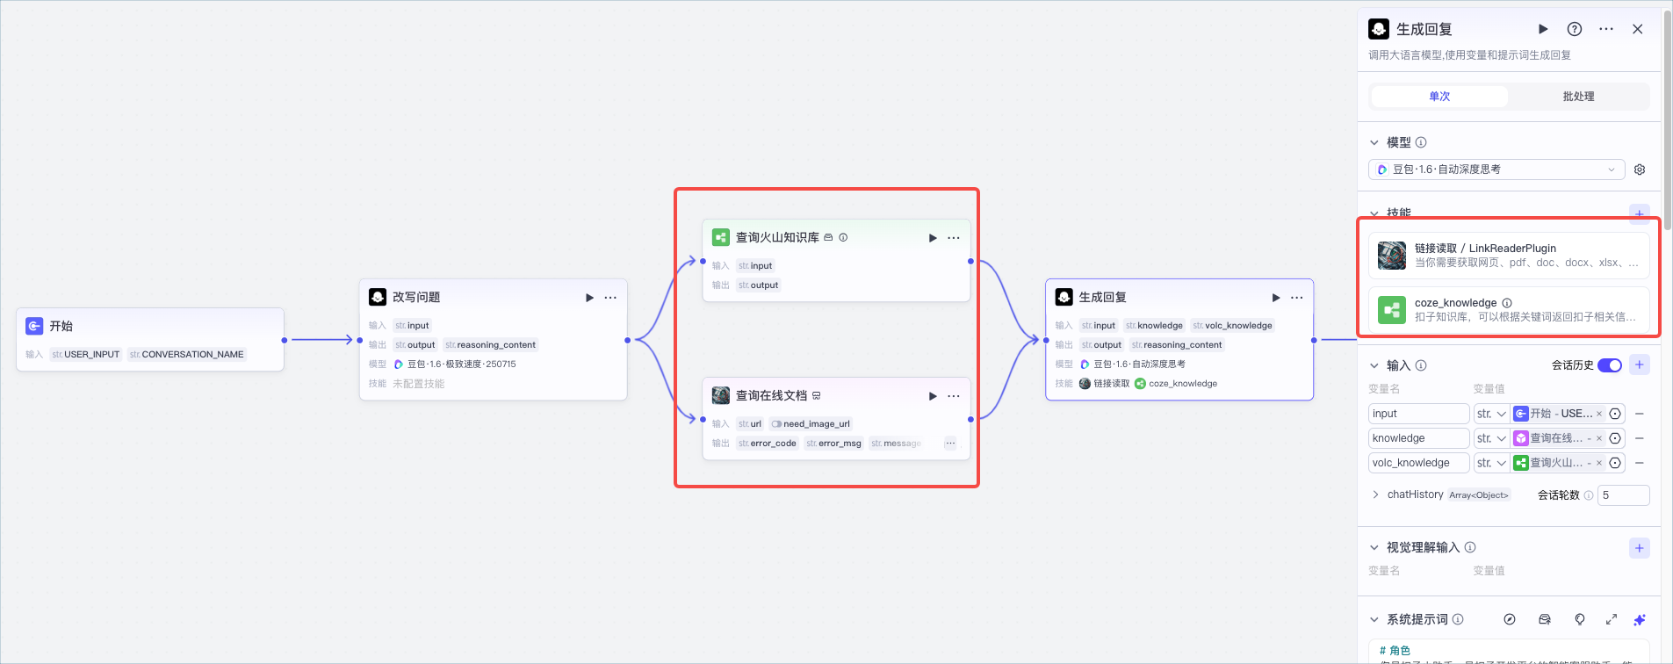The height and width of the screenshot is (664, 1673).
Task: Run the 生成回复 panel test play icon
Action: 1543,29
